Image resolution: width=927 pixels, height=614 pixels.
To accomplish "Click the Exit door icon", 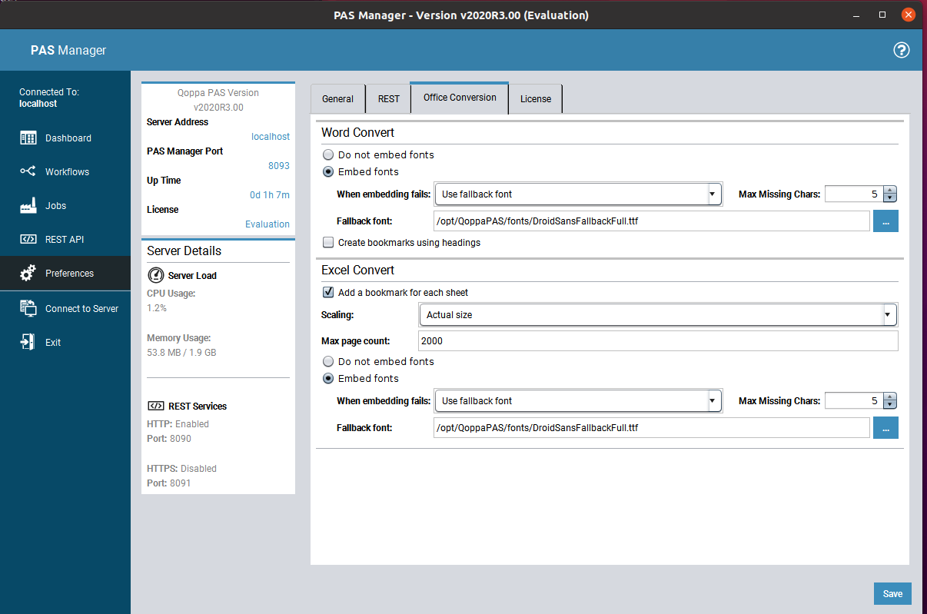I will click(x=28, y=342).
